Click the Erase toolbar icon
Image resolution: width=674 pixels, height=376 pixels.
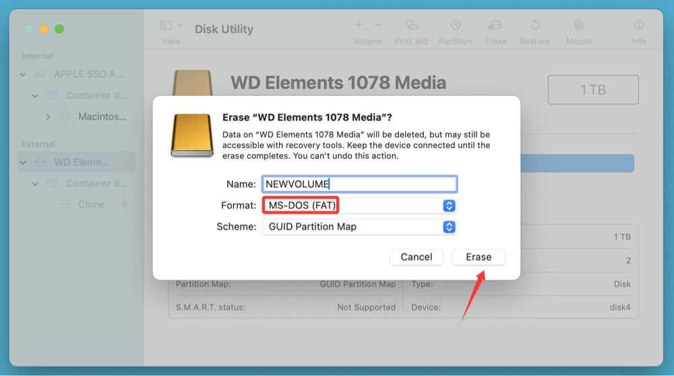[x=495, y=26]
